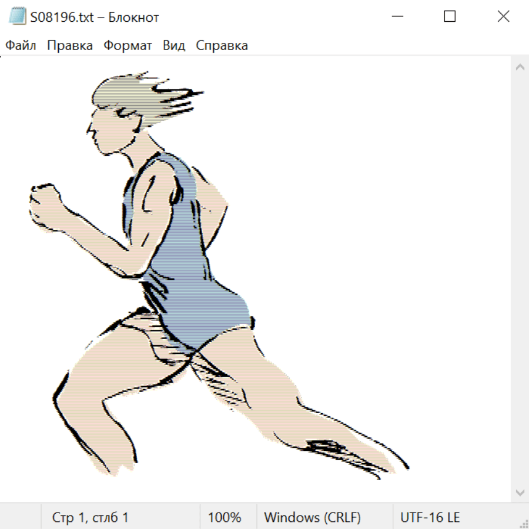The height and width of the screenshot is (529, 529).
Task: Click the 100% zoom indicator in status bar
Action: click(225, 517)
